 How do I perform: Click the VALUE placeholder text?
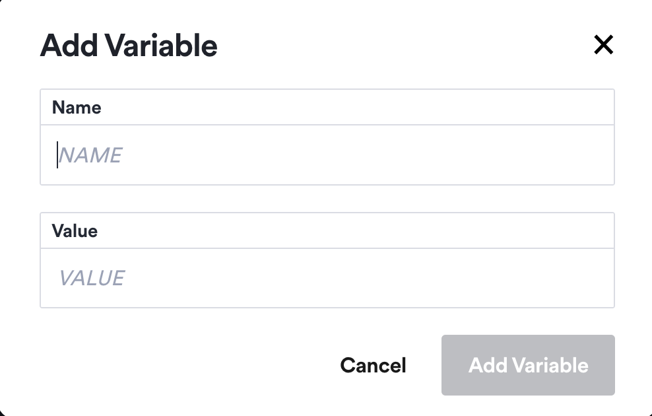pyautogui.click(x=92, y=278)
